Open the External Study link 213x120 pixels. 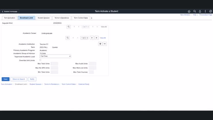pos(84,84)
